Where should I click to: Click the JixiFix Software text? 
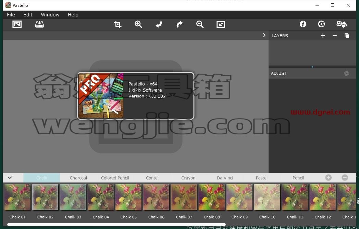145,90
